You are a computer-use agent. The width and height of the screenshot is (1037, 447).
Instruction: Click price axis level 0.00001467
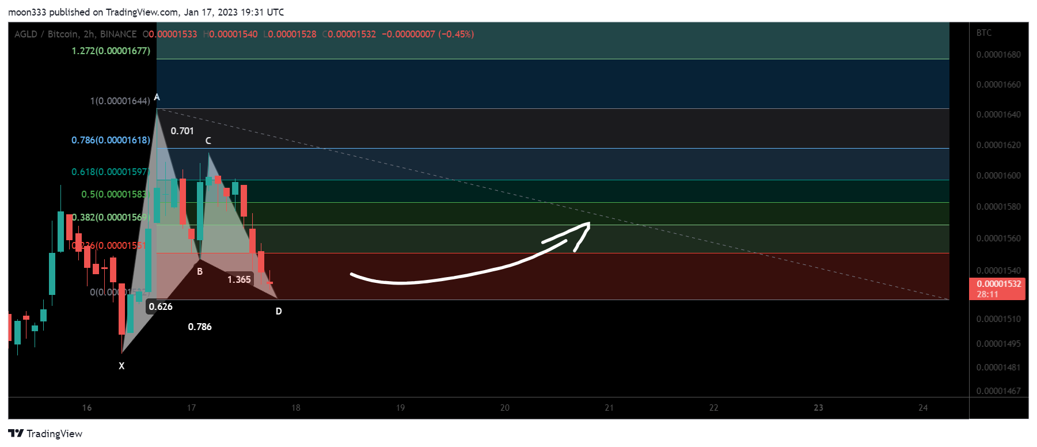[x=998, y=391]
